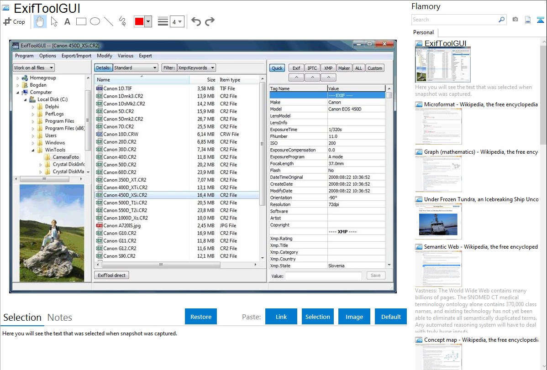The height and width of the screenshot is (370, 547).
Task: Toggle the Details button
Action: click(x=103, y=68)
